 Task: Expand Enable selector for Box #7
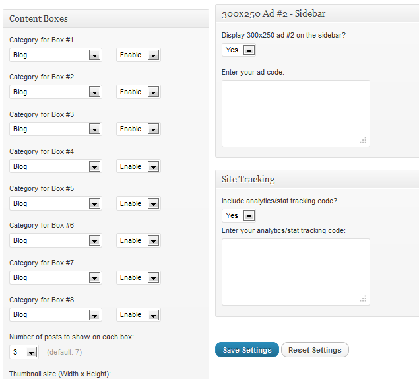139,277
